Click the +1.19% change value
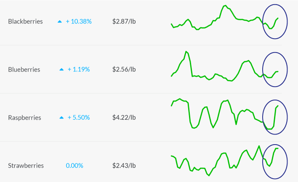This screenshot has height=182, width=298. point(79,69)
